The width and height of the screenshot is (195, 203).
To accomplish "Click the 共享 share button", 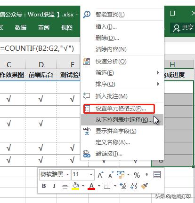I will [183, 28].
